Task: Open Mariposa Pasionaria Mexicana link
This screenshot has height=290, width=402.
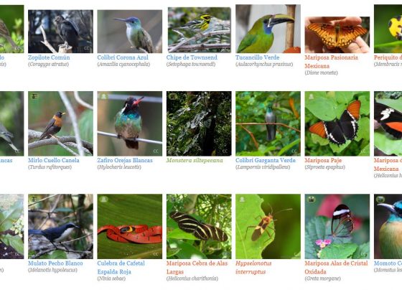Action: [331, 62]
